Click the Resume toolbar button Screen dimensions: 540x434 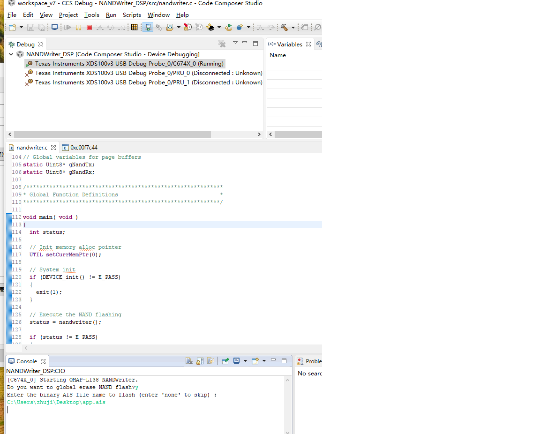click(67, 27)
